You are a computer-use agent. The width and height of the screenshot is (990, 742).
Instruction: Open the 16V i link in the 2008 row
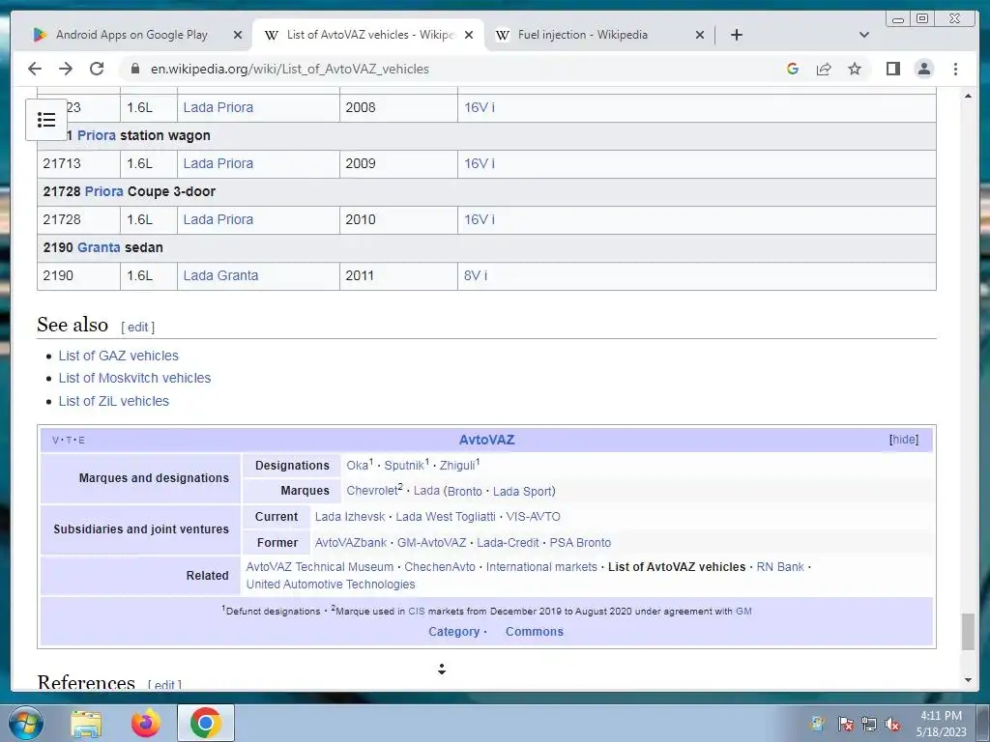coord(480,107)
